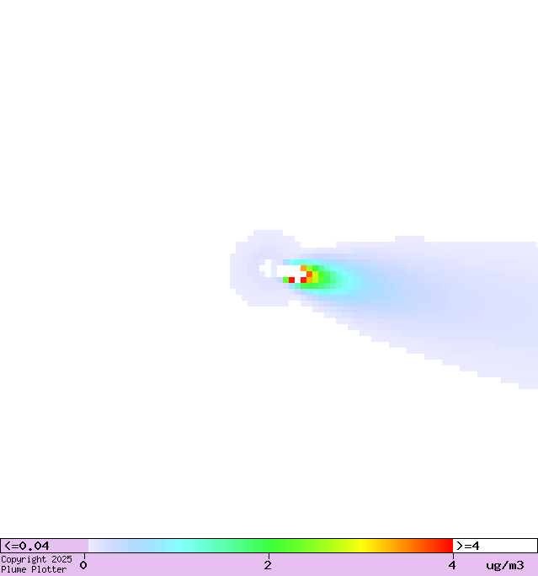Pick the yellow section of the color scale

(x=362, y=546)
